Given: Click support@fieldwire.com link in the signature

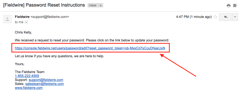Looking at the screenshot, I should [x=46, y=80].
